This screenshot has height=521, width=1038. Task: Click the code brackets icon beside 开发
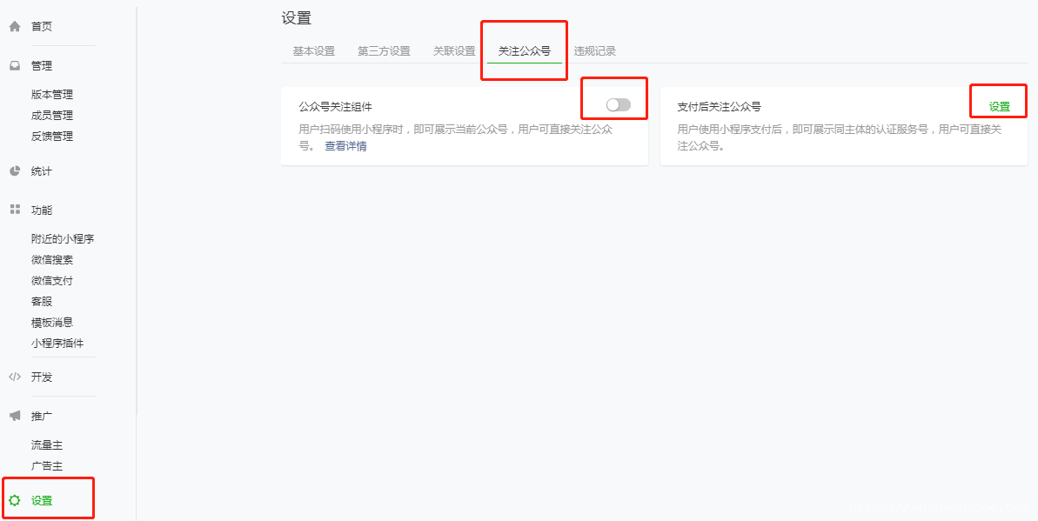tap(15, 377)
